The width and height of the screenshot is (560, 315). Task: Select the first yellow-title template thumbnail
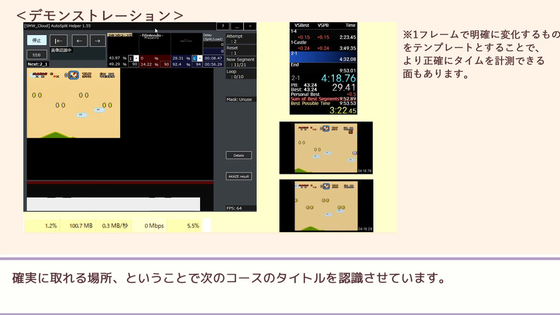[x=123, y=44]
